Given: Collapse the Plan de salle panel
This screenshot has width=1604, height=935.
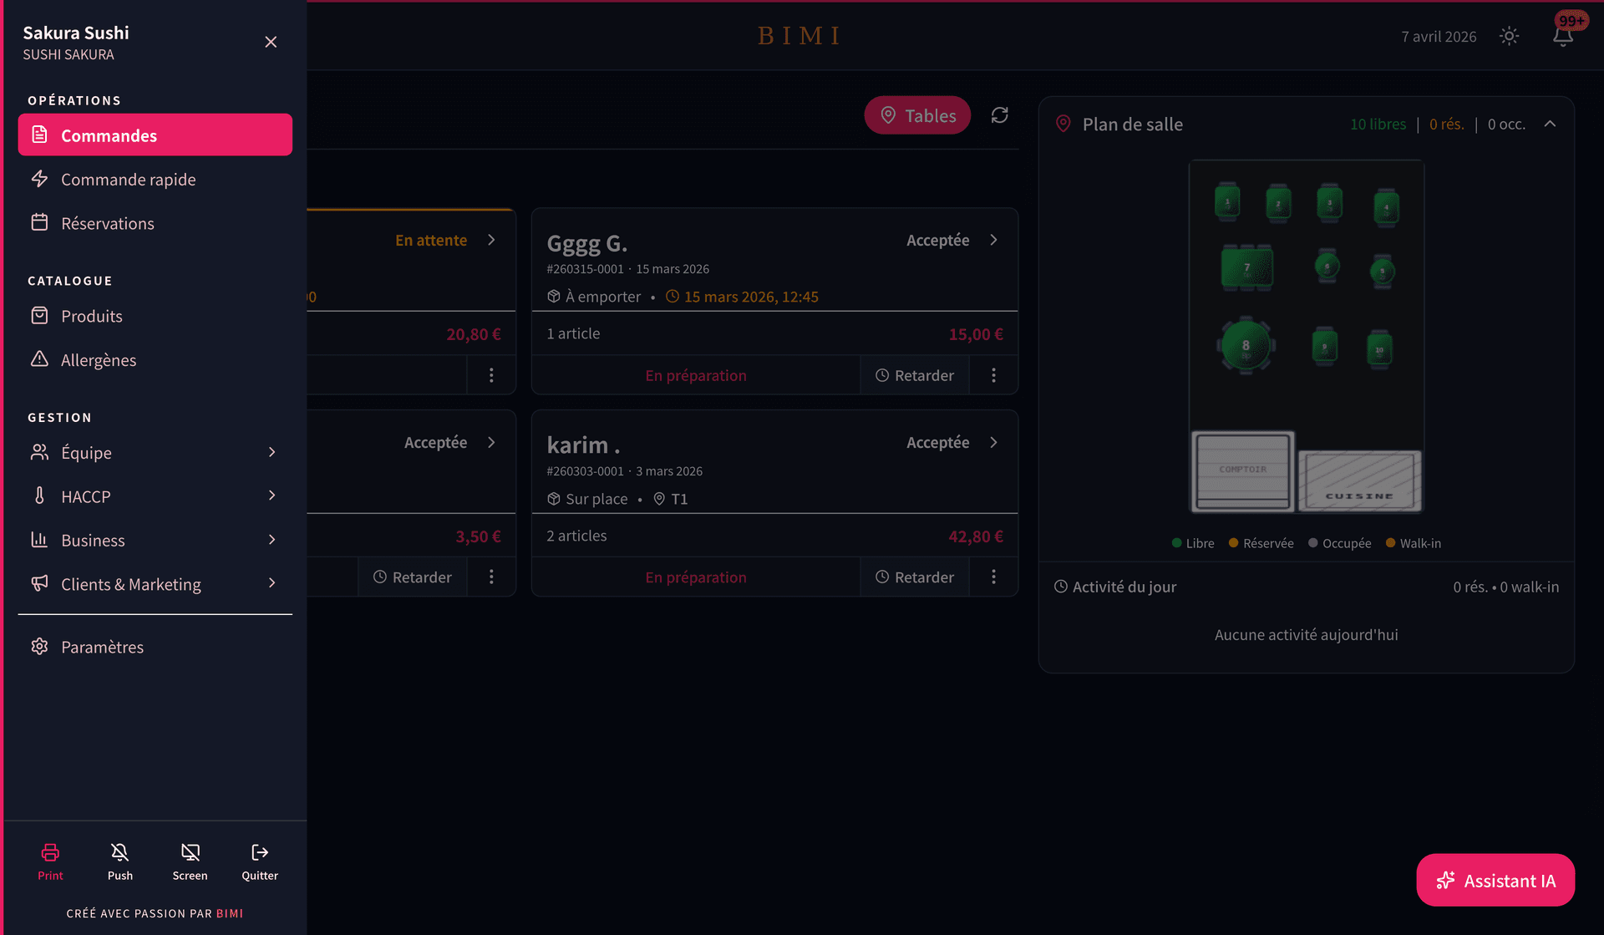Looking at the screenshot, I should pyautogui.click(x=1551, y=124).
